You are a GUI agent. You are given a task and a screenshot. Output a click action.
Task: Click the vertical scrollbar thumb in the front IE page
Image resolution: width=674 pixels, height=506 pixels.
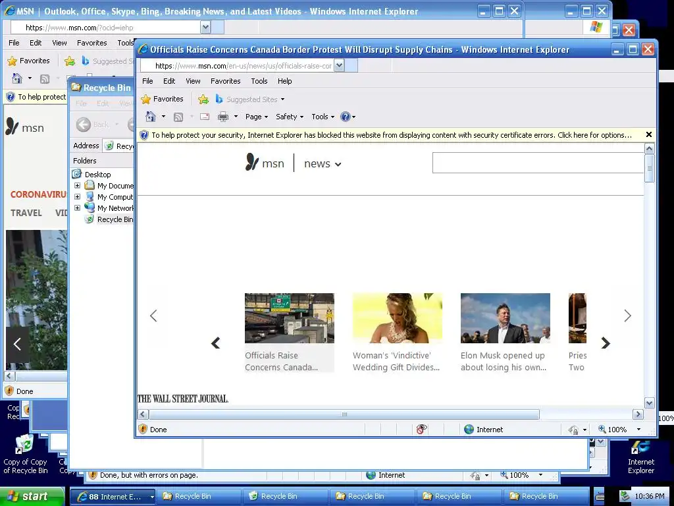tap(650, 168)
